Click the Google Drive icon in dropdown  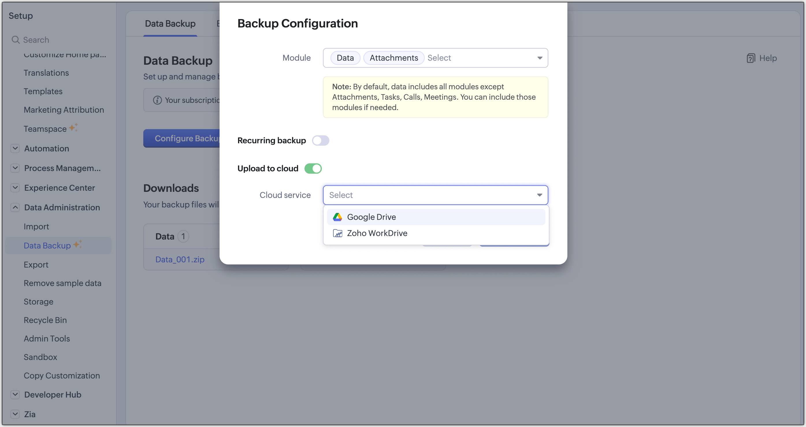(x=337, y=217)
